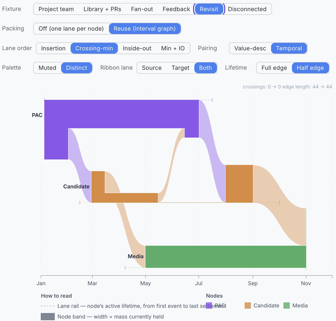Image resolution: width=336 pixels, height=321 pixels.
Task: Switch palette to Muted
Action: (x=47, y=68)
